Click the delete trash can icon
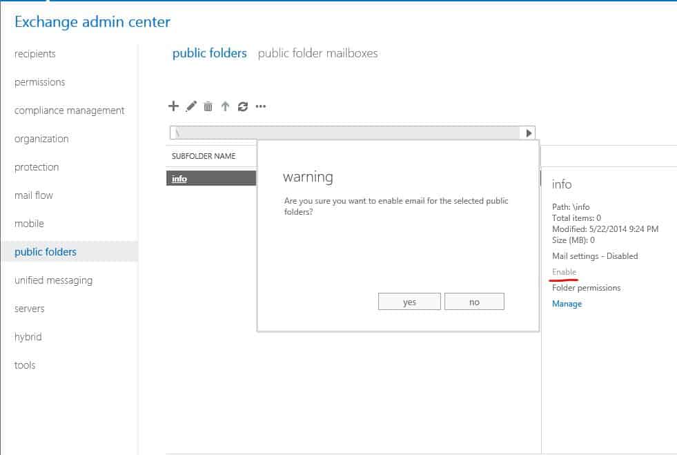The image size is (677, 455). (x=208, y=107)
